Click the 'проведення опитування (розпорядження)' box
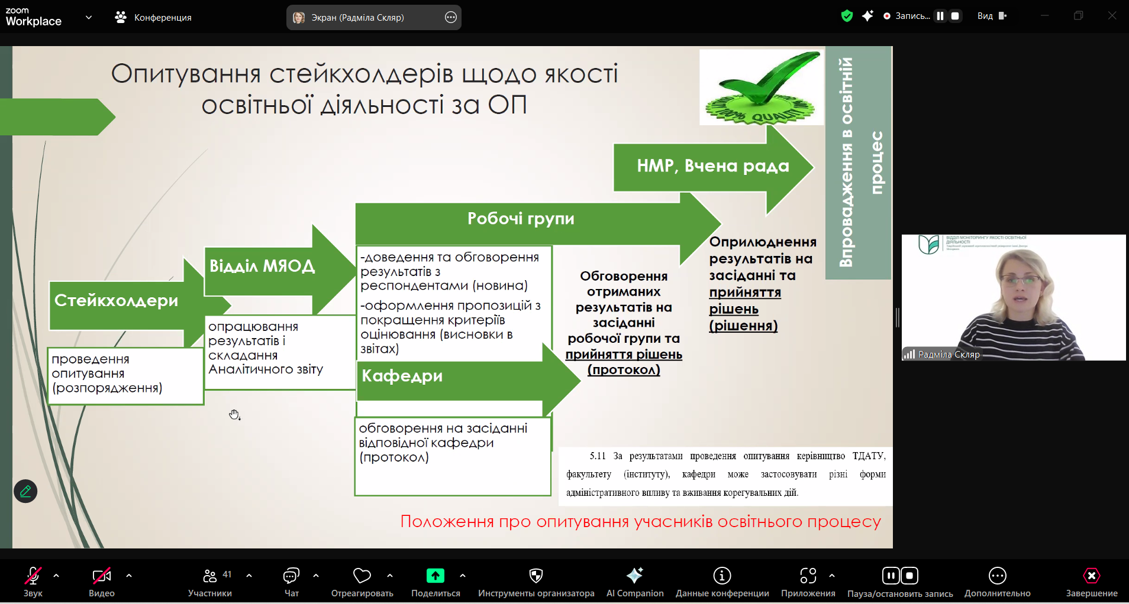Viewport: 1129px width, 604px height. (125, 376)
